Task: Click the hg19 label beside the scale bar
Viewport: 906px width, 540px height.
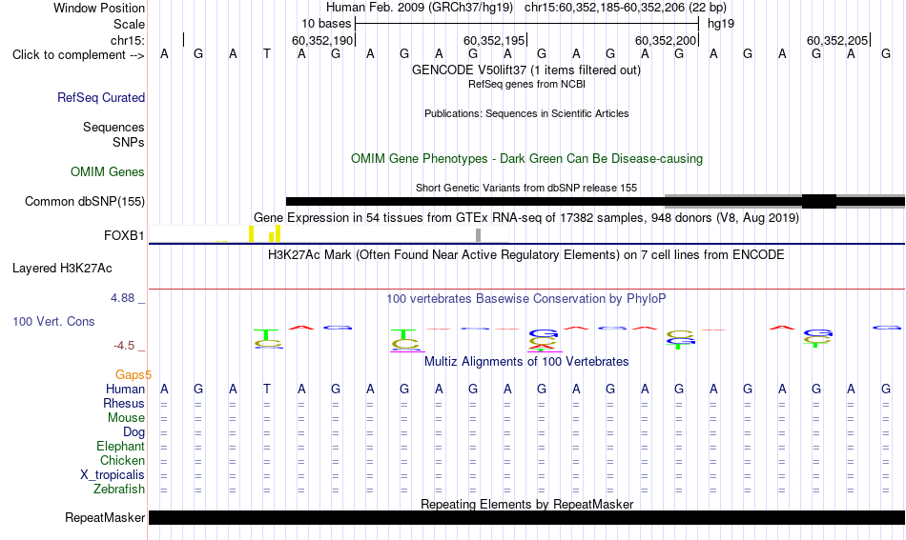Action: pos(721,24)
